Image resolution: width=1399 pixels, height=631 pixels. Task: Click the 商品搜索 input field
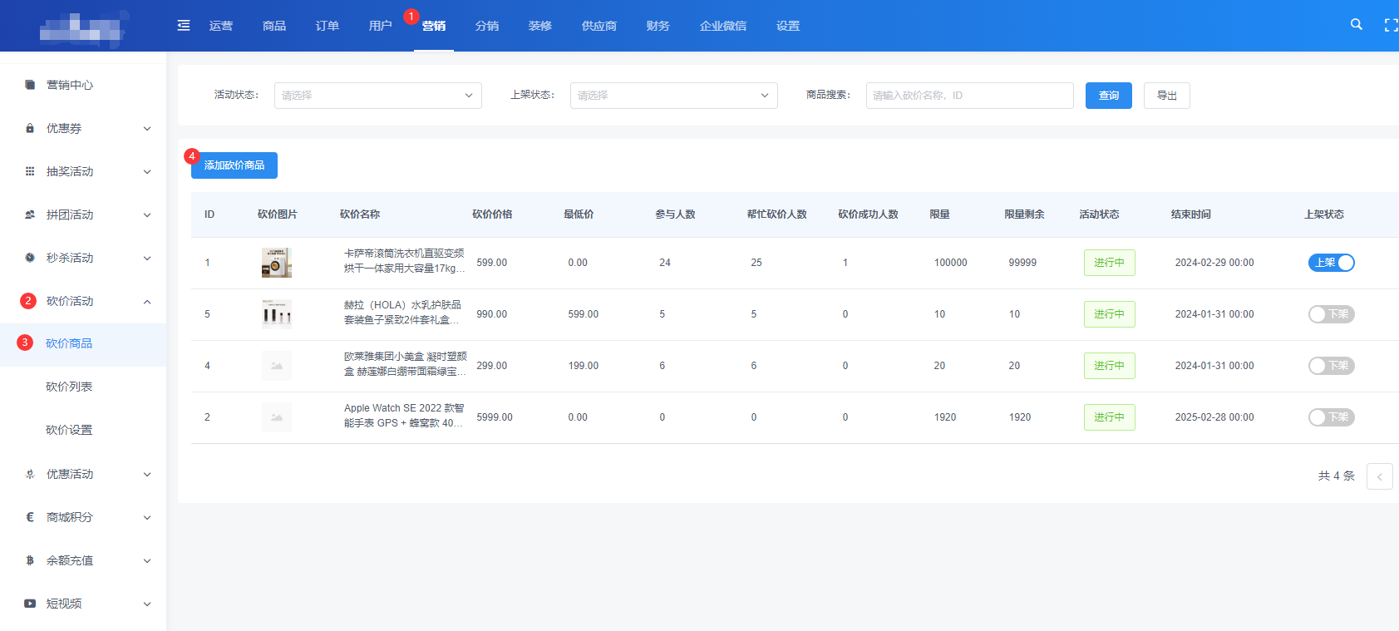(969, 96)
